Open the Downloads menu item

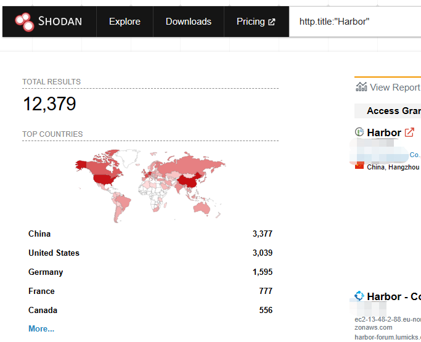tap(189, 22)
